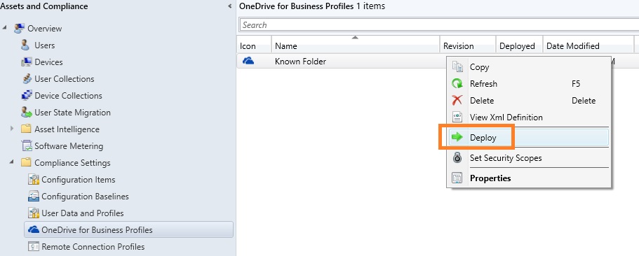Collapse the Overview tree node

4,28
